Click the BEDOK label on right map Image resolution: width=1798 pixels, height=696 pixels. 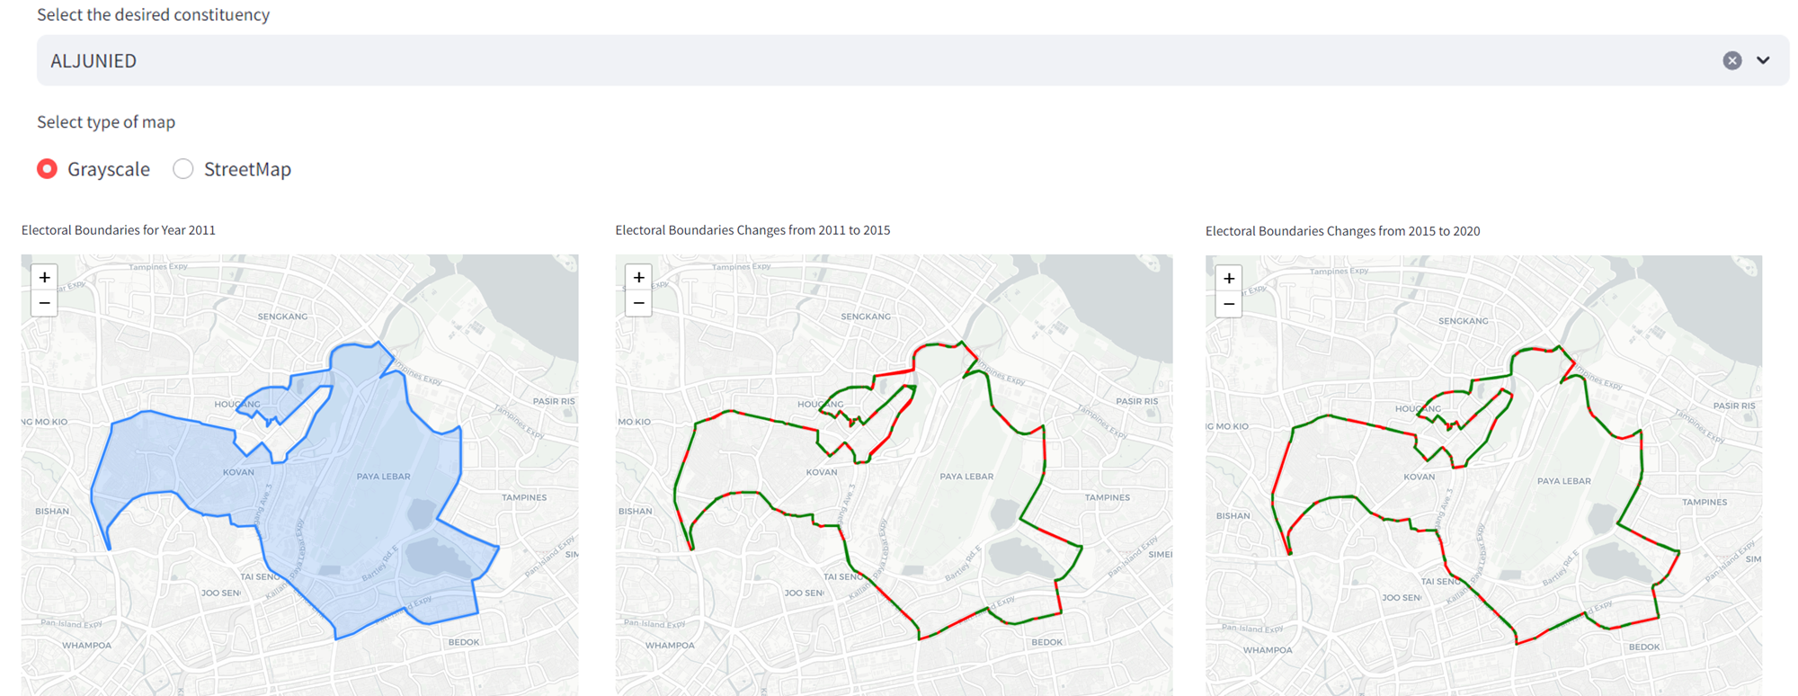pos(1644,647)
